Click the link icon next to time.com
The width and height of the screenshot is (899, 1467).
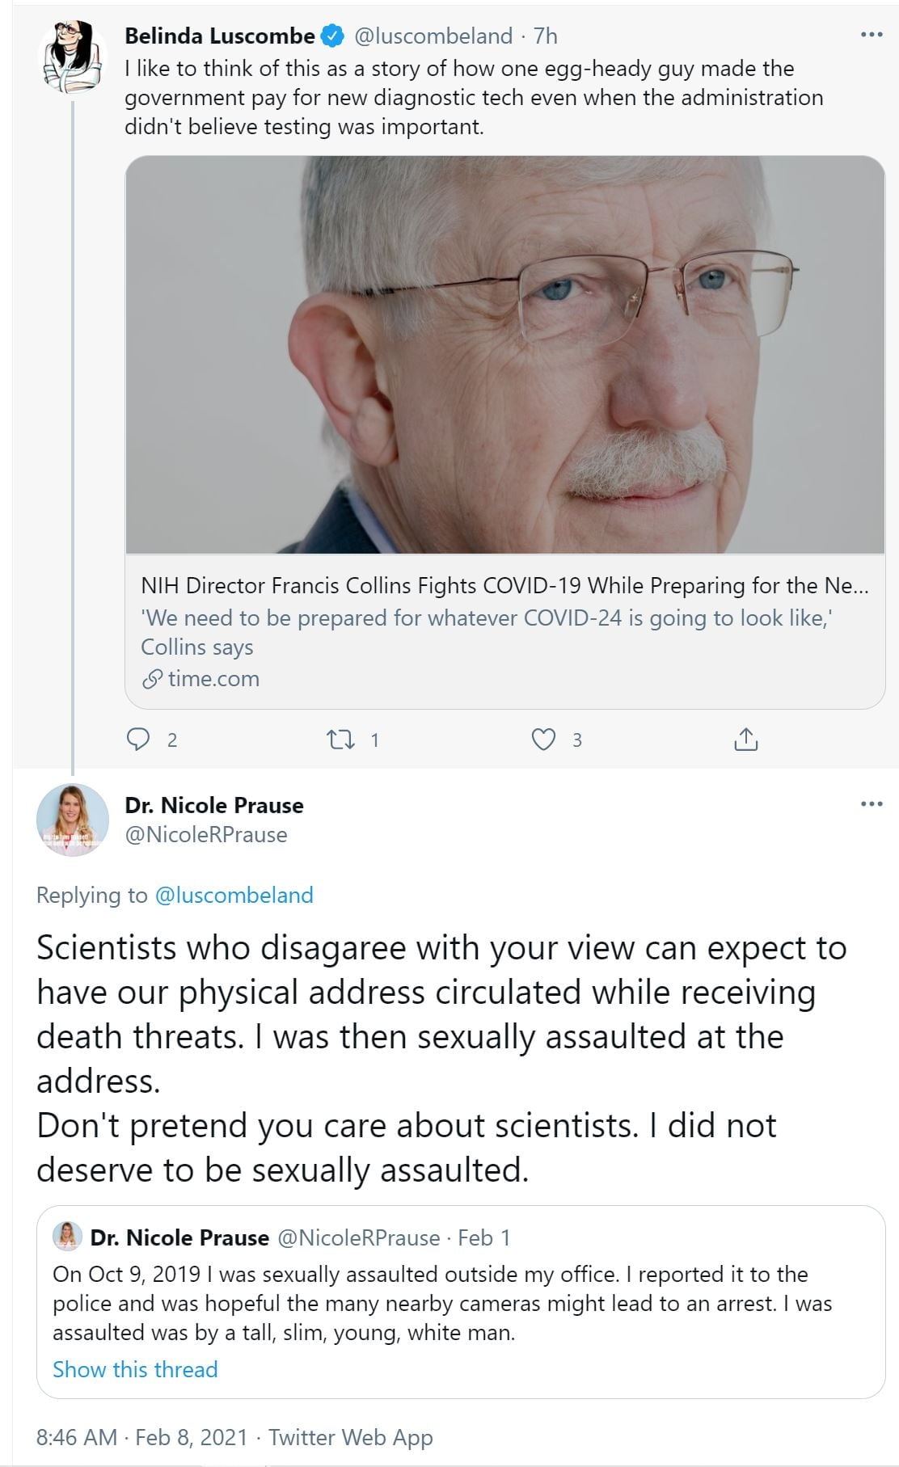tap(151, 679)
